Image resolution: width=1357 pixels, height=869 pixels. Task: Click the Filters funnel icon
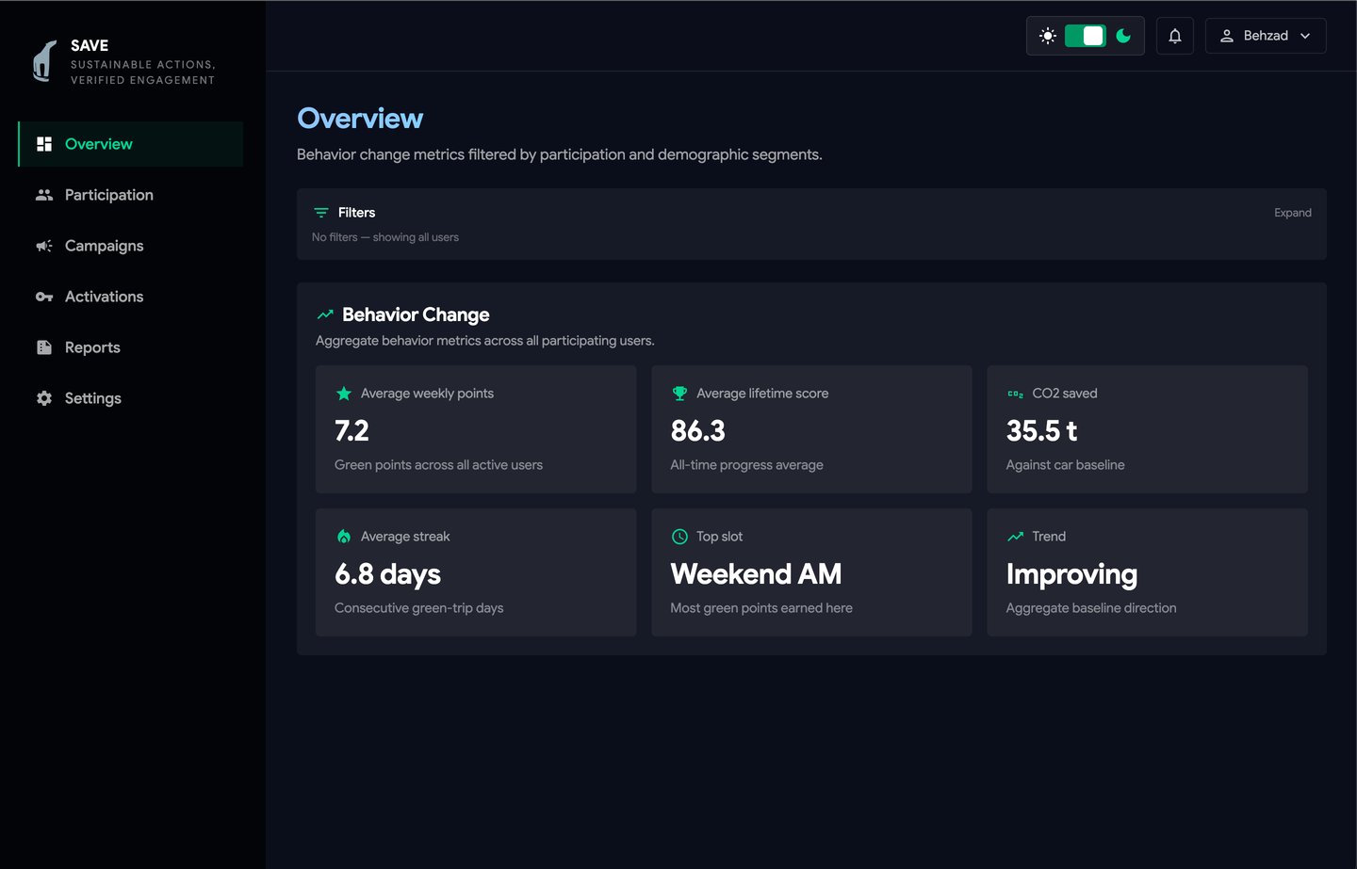point(321,213)
